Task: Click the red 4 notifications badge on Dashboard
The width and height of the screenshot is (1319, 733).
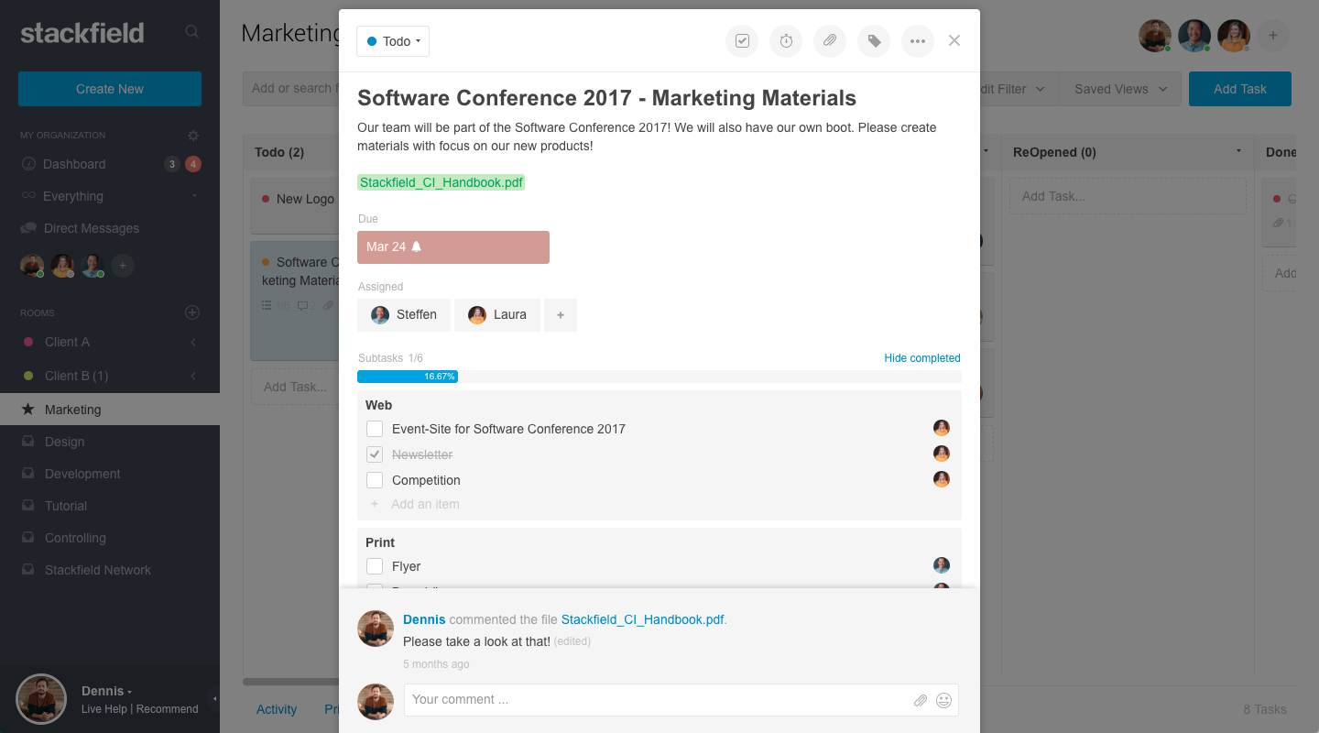Action: tap(192, 165)
